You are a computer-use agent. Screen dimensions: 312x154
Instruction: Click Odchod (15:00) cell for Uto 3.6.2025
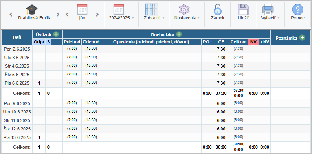coord(91,58)
